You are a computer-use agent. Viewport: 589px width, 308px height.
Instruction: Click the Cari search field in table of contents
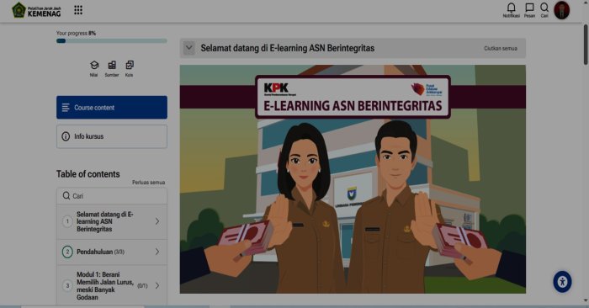112,196
